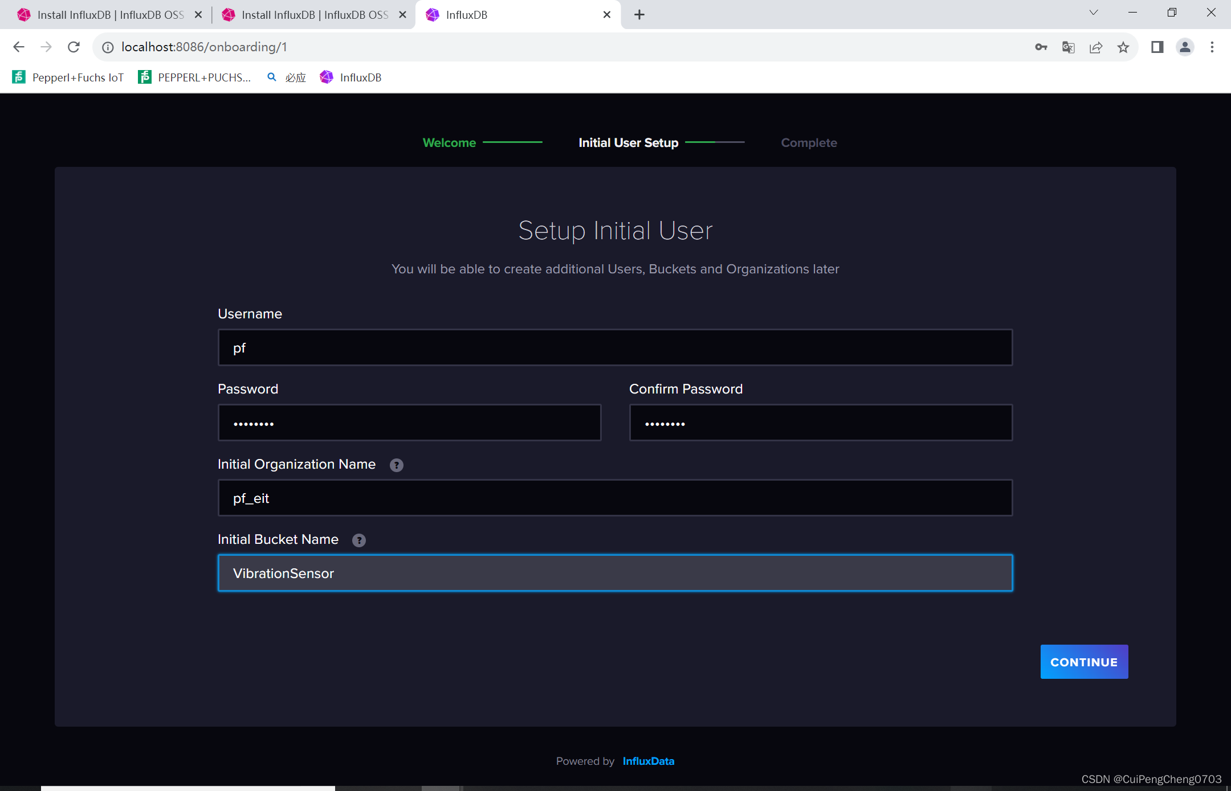Image resolution: width=1231 pixels, height=791 pixels.
Task: Open the InfluxData link
Action: click(x=649, y=761)
